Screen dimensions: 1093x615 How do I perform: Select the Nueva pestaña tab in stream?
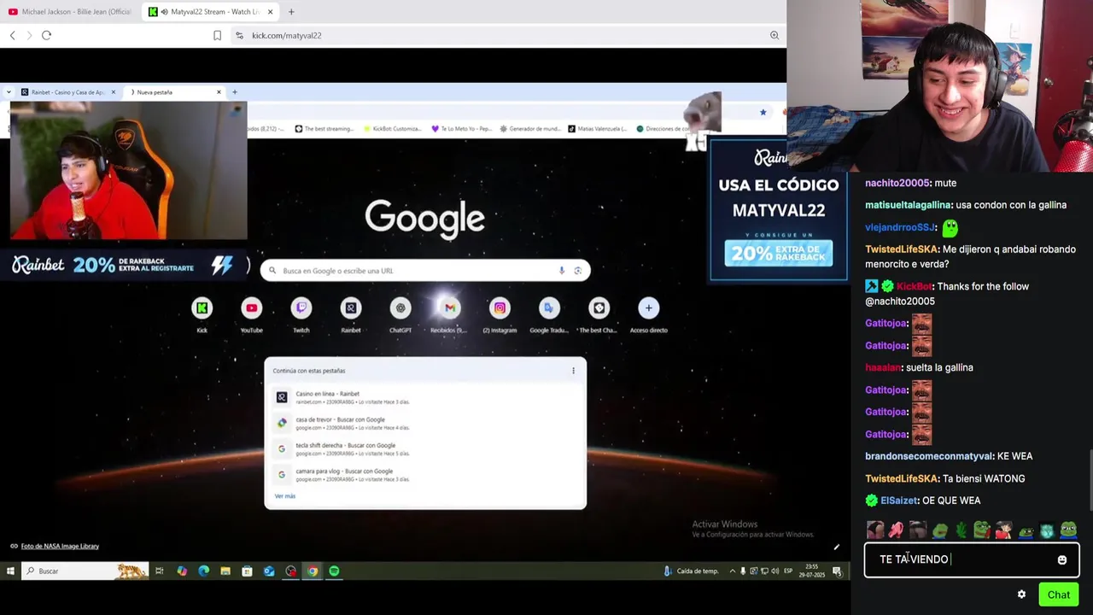pyautogui.click(x=171, y=92)
